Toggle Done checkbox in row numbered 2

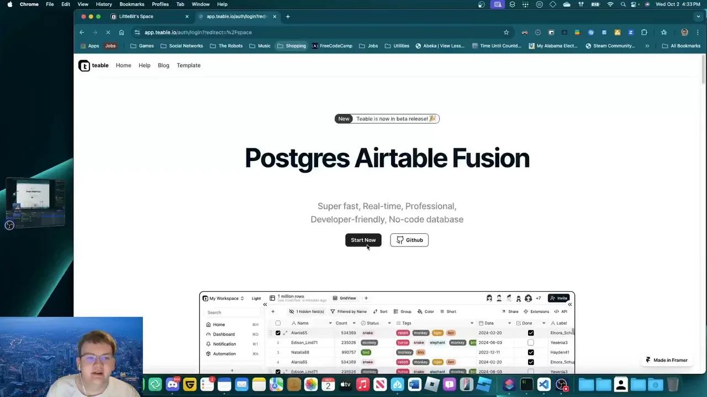[531, 342]
